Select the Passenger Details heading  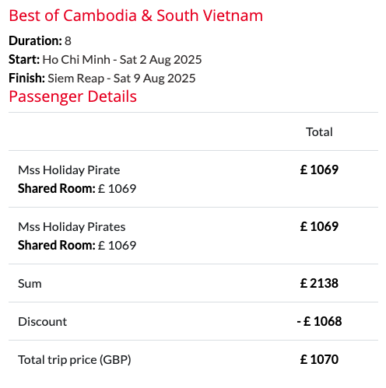point(72,96)
